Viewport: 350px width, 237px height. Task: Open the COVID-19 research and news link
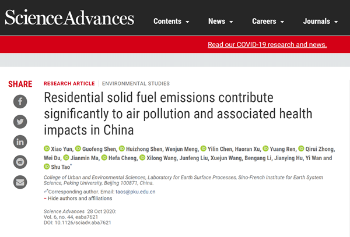[x=267, y=45]
